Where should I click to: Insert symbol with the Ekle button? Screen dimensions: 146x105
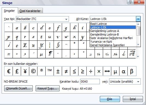point(110,99)
